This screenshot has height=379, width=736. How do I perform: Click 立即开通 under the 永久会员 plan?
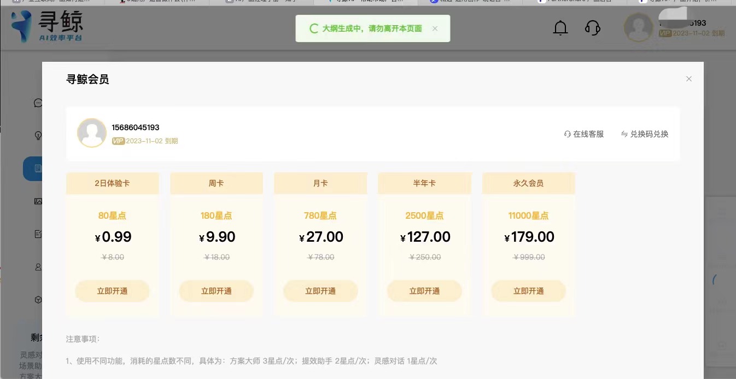[x=528, y=291]
